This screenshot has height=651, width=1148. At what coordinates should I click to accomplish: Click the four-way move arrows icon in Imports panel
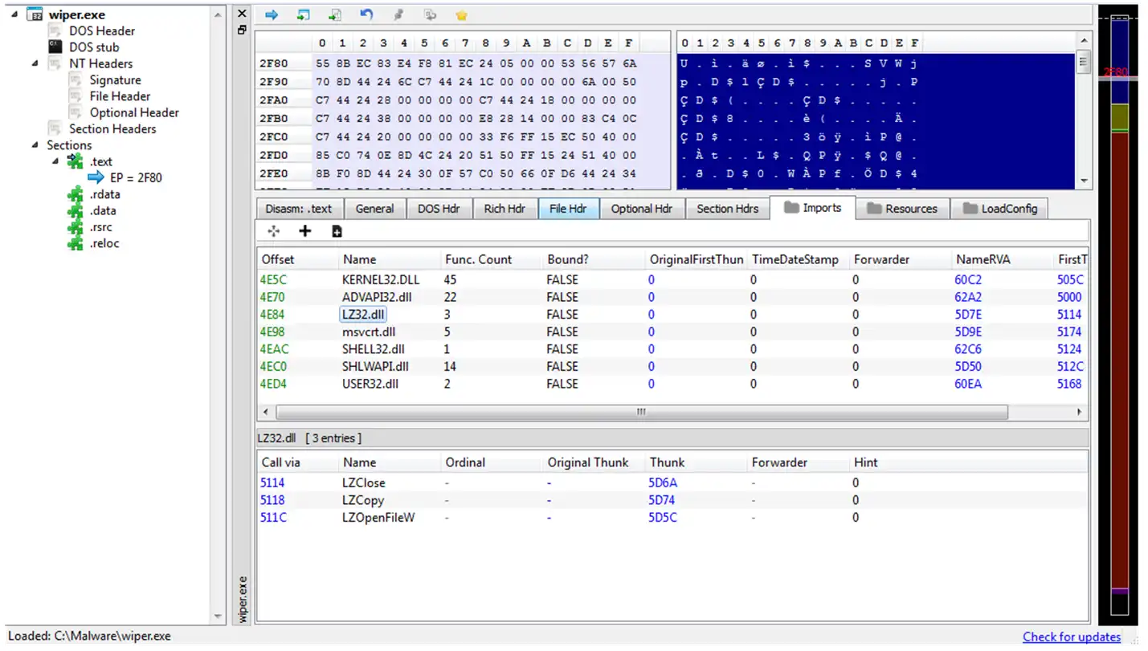coord(273,231)
